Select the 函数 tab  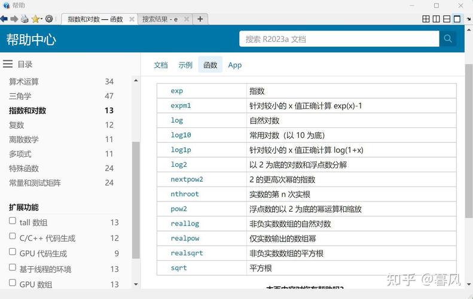pyautogui.click(x=210, y=65)
